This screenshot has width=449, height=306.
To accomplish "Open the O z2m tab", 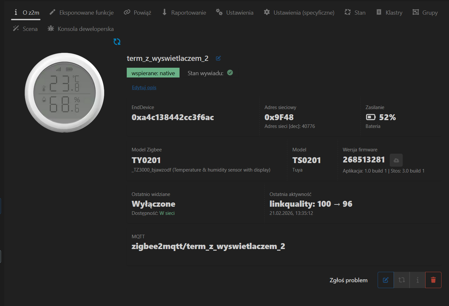I will tap(26, 13).
